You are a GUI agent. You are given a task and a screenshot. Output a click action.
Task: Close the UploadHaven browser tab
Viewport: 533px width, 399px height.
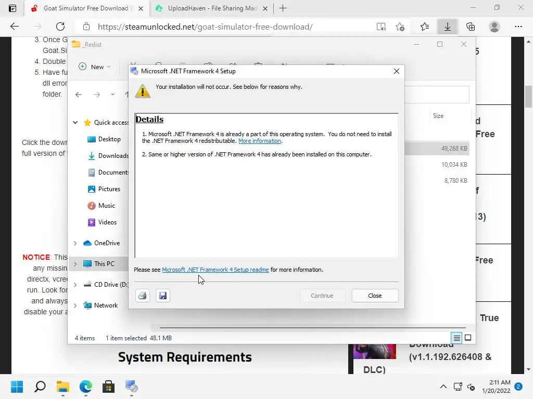pos(265,8)
